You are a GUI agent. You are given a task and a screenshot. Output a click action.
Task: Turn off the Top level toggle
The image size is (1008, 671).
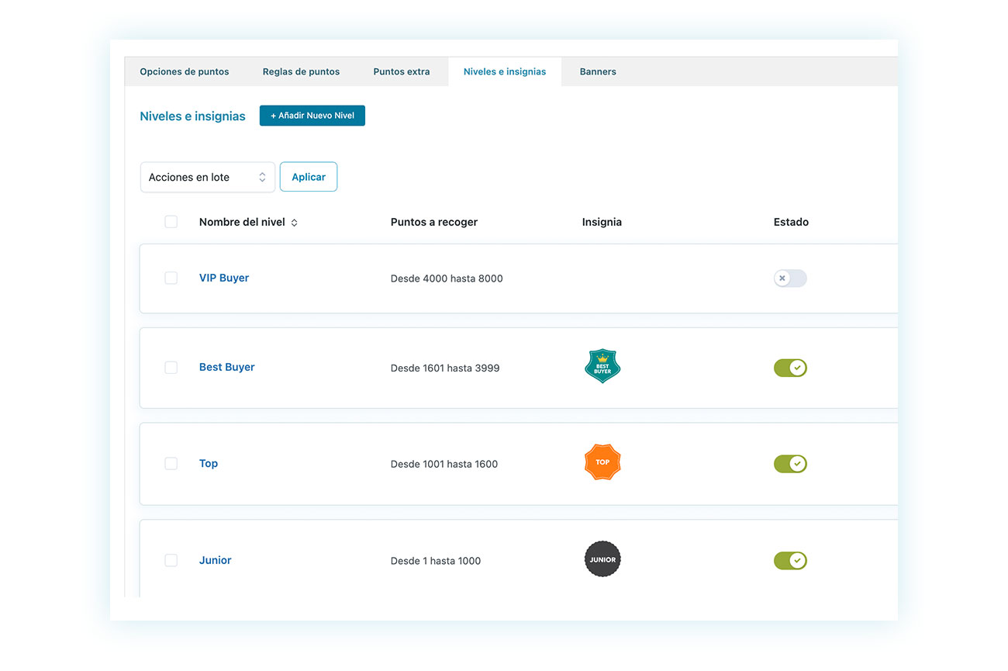coord(790,464)
